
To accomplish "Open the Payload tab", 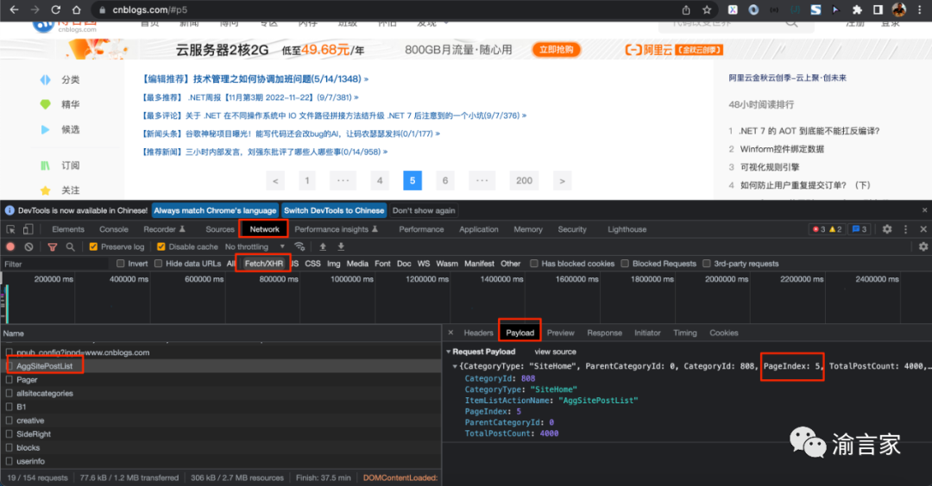I will click(x=520, y=333).
